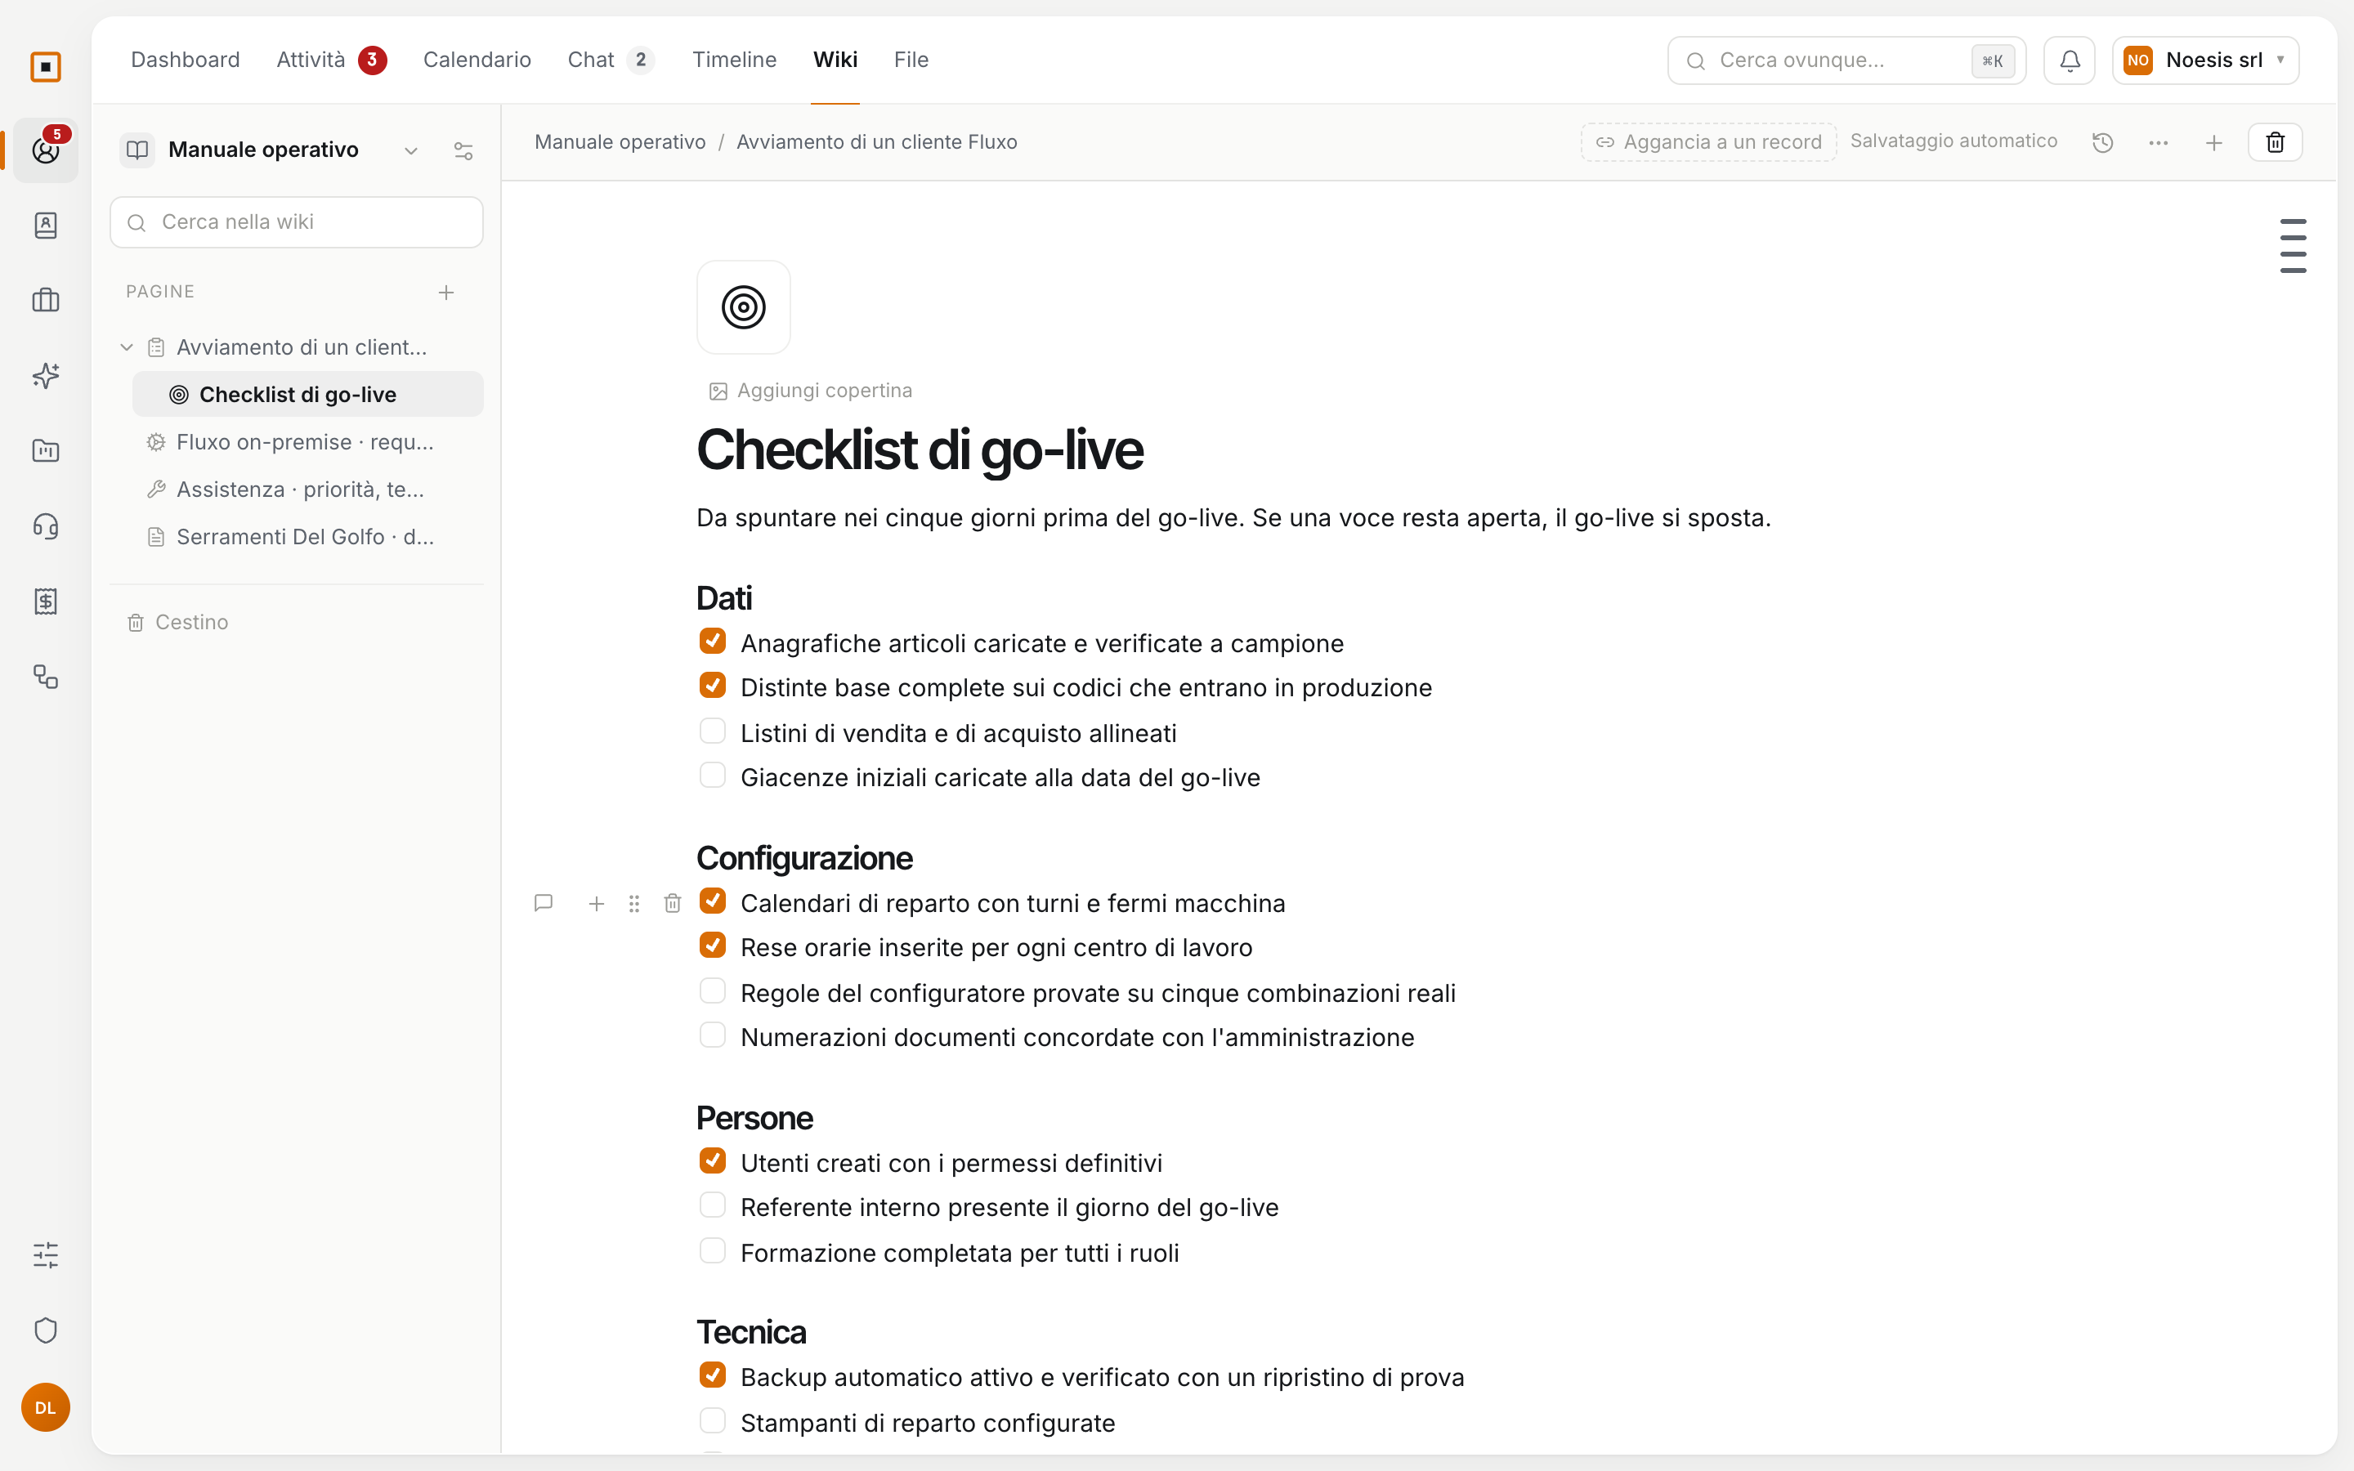Image resolution: width=2354 pixels, height=1471 pixels.
Task: Open the invoice dollar icon in sidebar
Action: [x=46, y=601]
